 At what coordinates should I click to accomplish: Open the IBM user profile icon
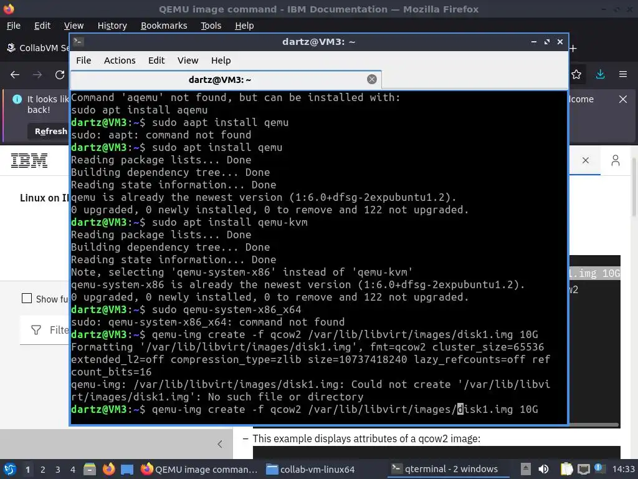pyautogui.click(x=615, y=160)
